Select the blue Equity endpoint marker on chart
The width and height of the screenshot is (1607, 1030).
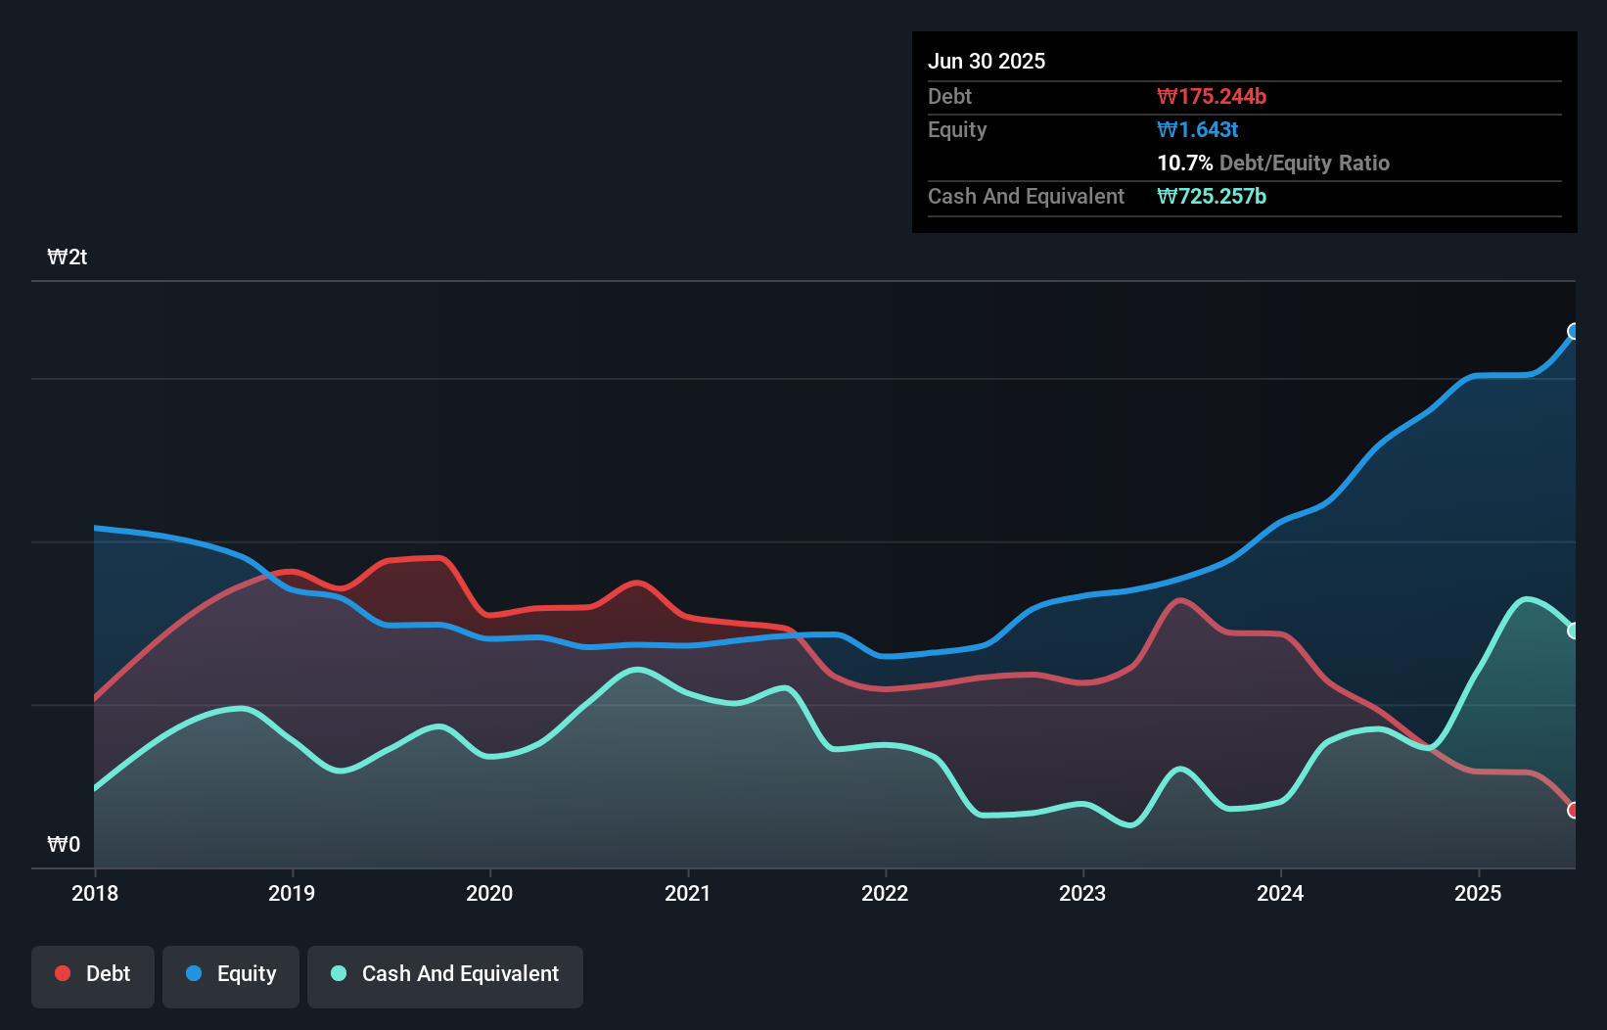[x=1573, y=331]
